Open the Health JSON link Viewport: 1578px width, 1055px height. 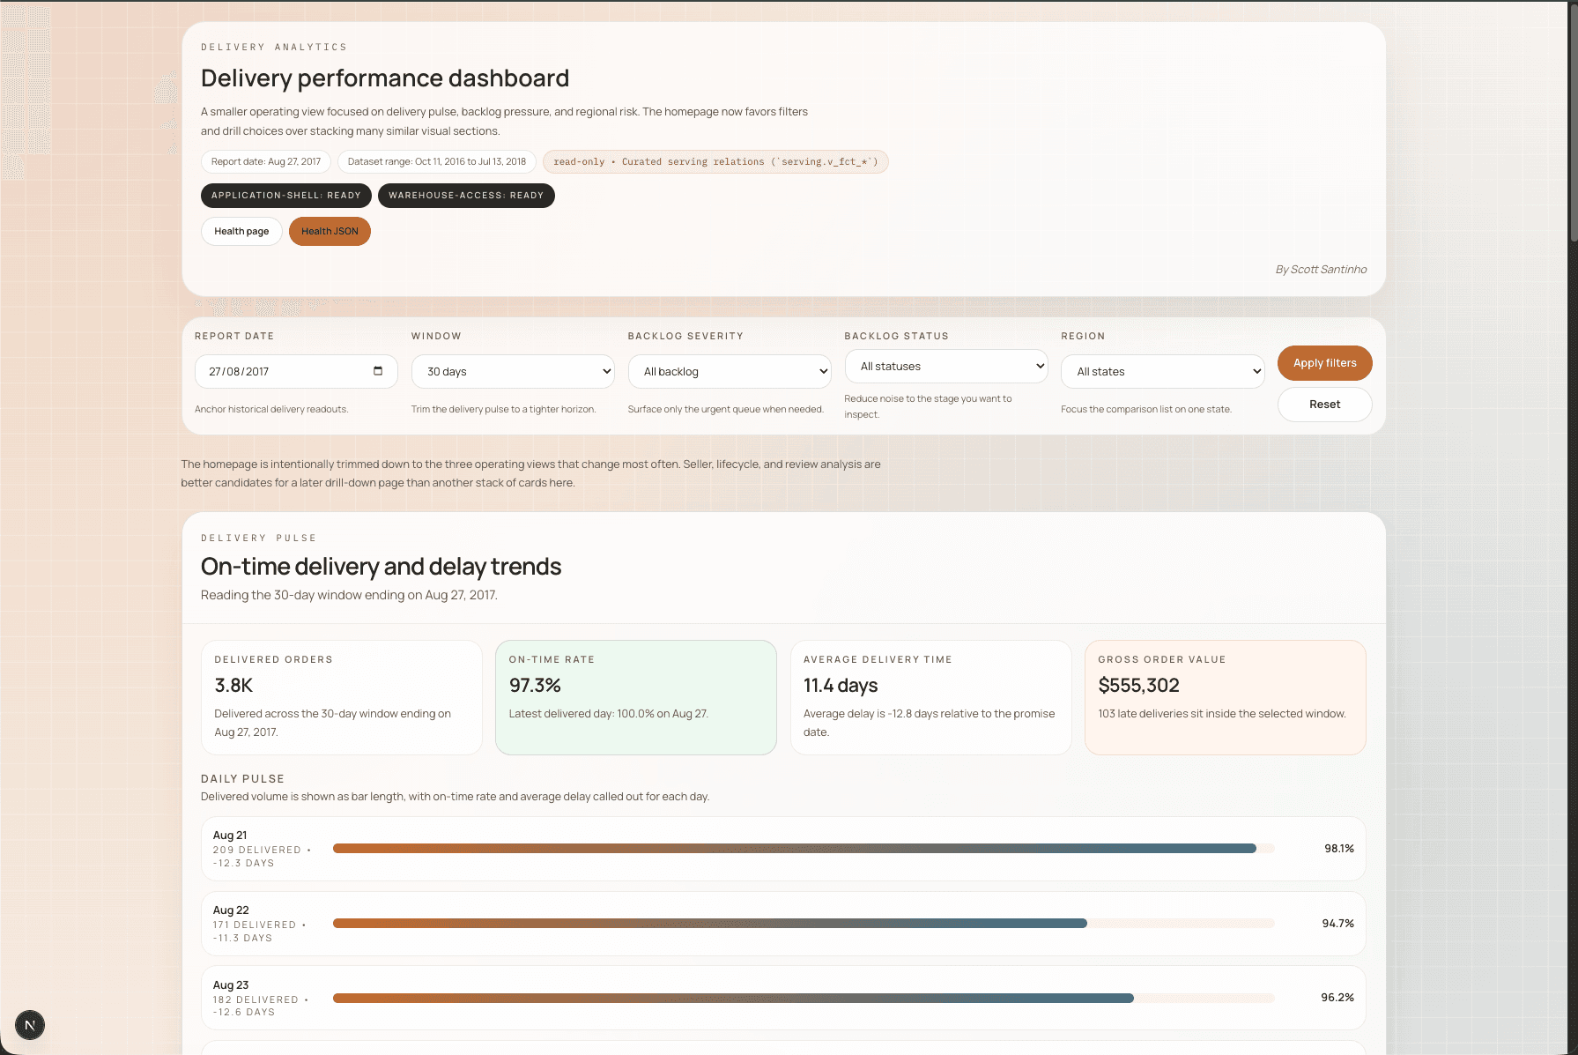(x=330, y=231)
